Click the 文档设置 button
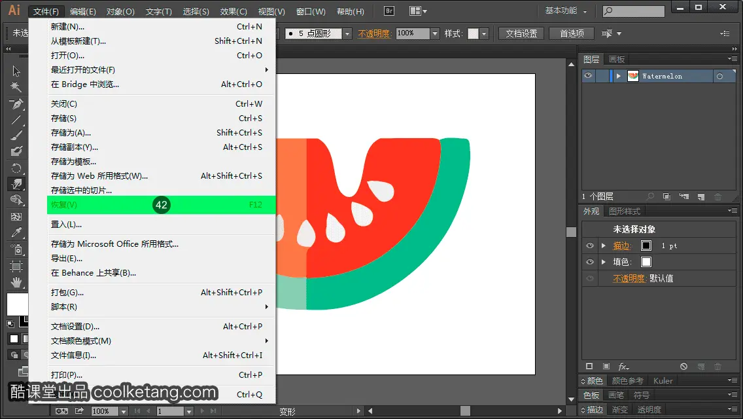 tap(521, 33)
